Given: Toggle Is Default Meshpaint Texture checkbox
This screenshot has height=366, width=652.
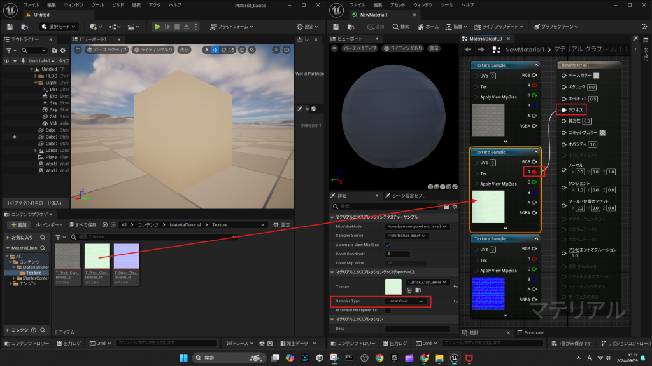Looking at the screenshot, I should coord(388,309).
